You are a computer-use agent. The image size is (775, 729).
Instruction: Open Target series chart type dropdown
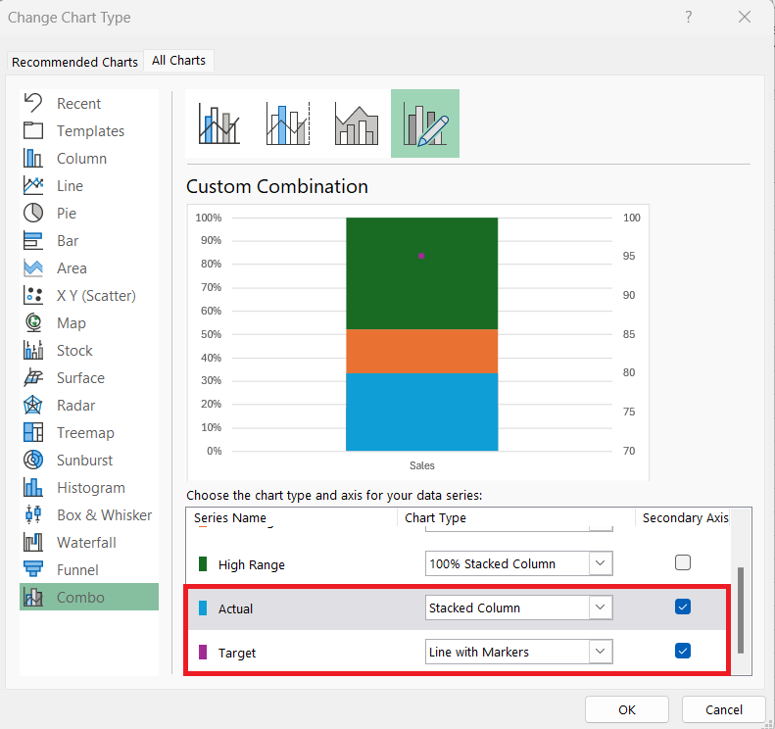[x=601, y=652]
